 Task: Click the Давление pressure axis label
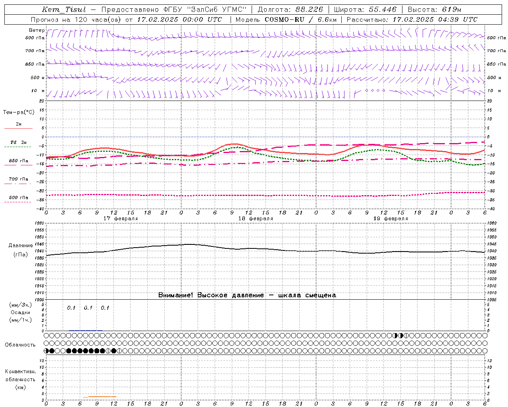21,246
